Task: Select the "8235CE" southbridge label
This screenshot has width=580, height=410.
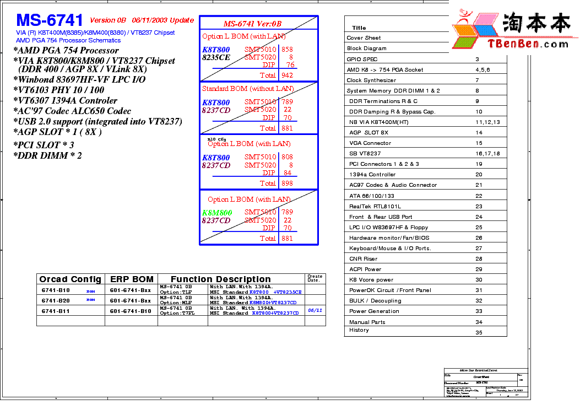Action: coord(216,58)
